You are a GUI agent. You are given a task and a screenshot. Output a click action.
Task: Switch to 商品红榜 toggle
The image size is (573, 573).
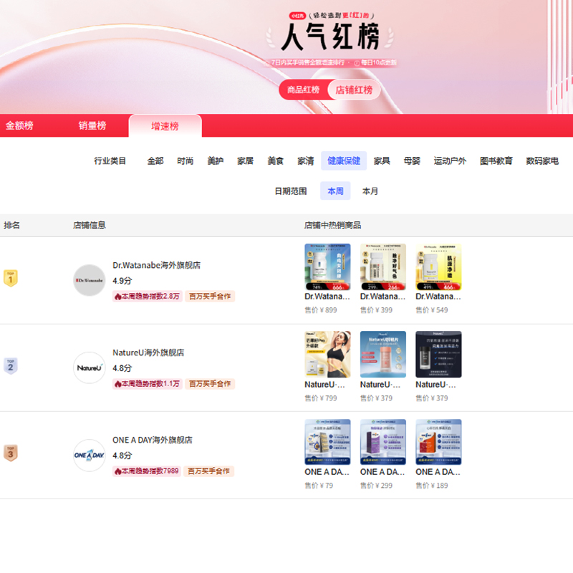click(x=303, y=90)
